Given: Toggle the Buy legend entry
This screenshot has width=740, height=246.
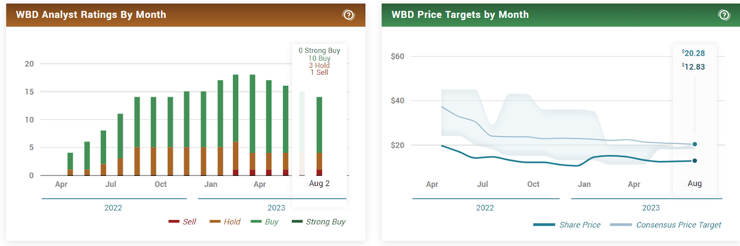Looking at the screenshot, I should (265, 222).
